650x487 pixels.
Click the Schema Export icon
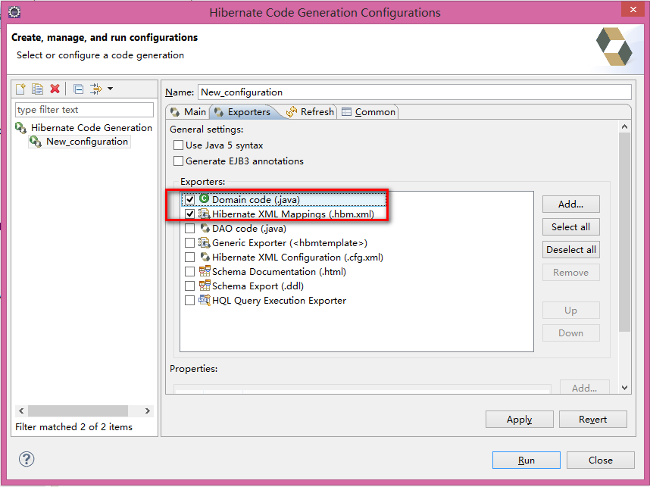[205, 286]
